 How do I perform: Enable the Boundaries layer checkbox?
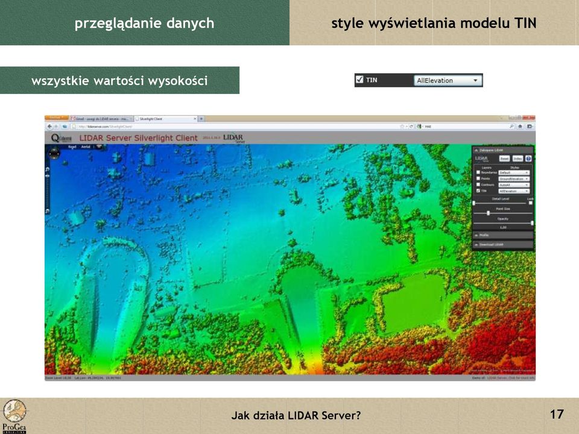point(478,172)
